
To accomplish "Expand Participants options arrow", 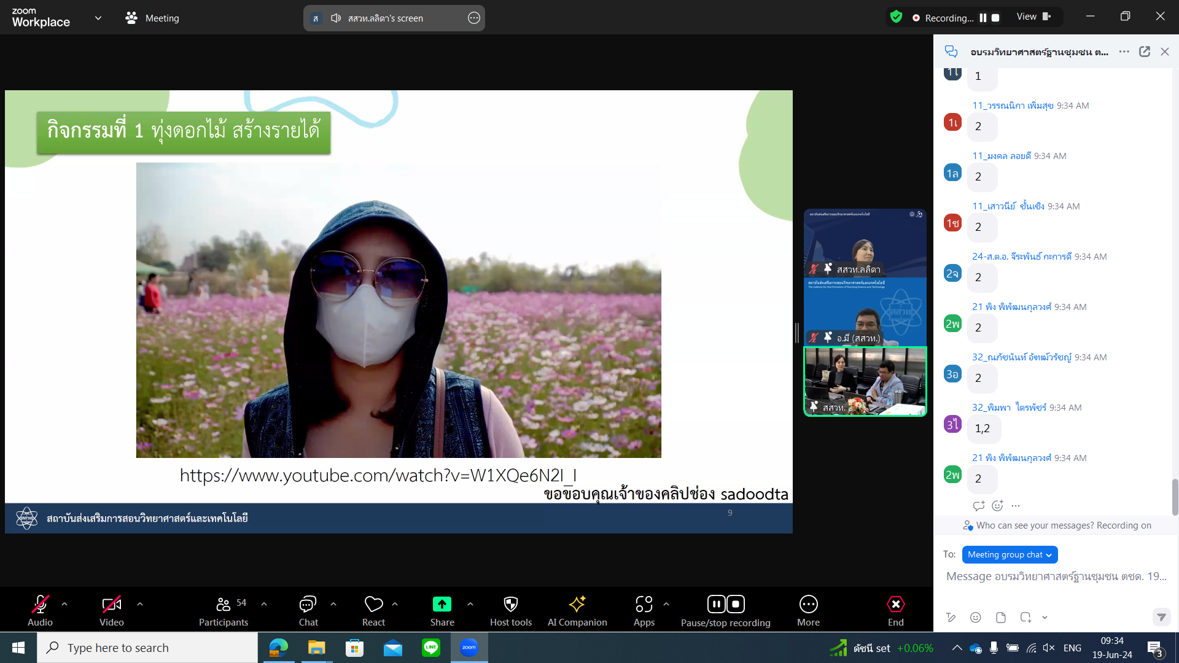I will 264,604.
